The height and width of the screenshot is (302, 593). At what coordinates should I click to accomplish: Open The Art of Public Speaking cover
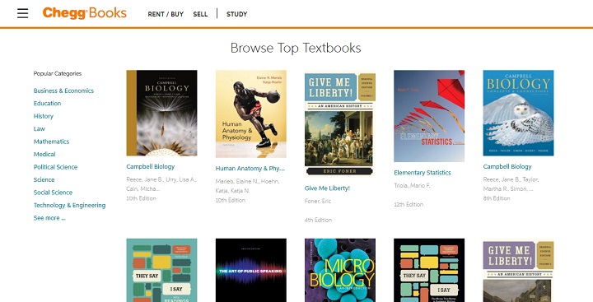point(250,270)
